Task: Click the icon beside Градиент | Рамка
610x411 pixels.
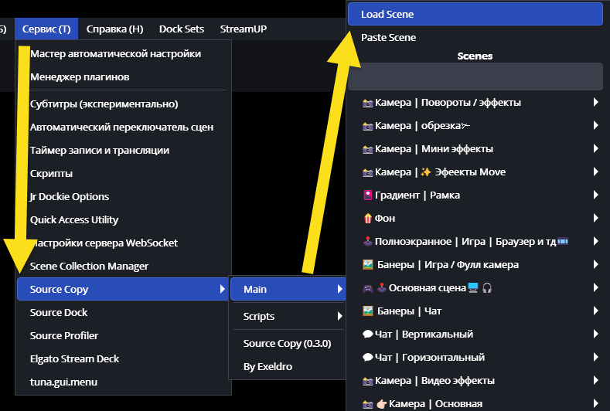Action: click(x=367, y=195)
